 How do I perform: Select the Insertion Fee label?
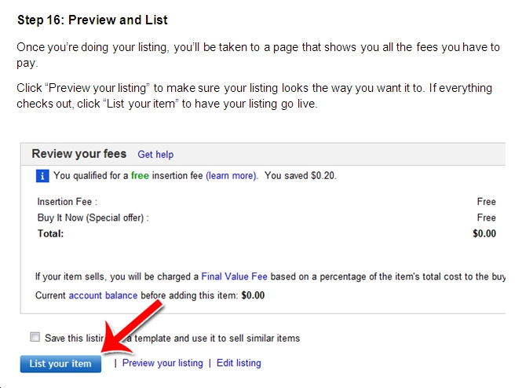coord(68,202)
